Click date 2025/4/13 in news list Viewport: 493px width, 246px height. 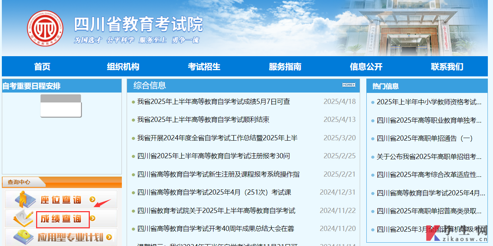point(339,120)
